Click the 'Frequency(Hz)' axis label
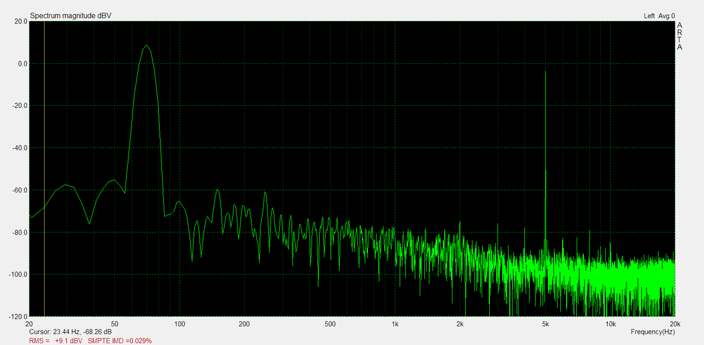Screen dimensions: 704x345 point(653,332)
